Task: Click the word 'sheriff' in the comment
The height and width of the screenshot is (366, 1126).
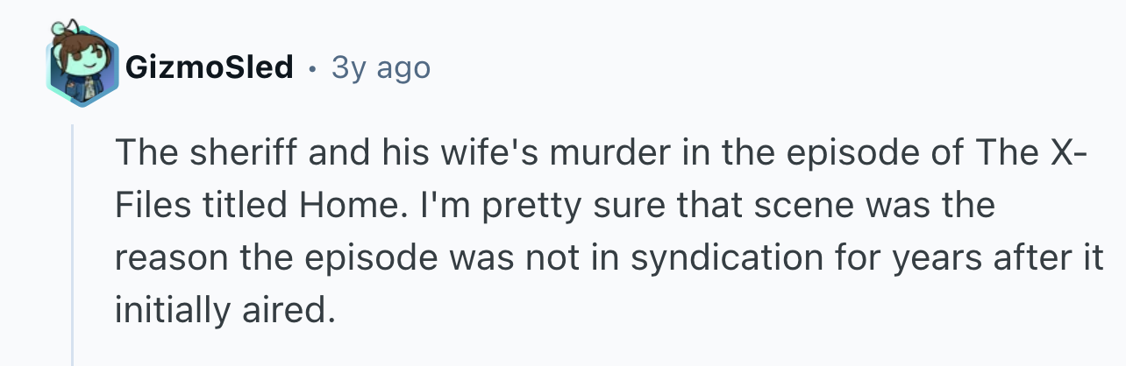Action: click(x=230, y=157)
